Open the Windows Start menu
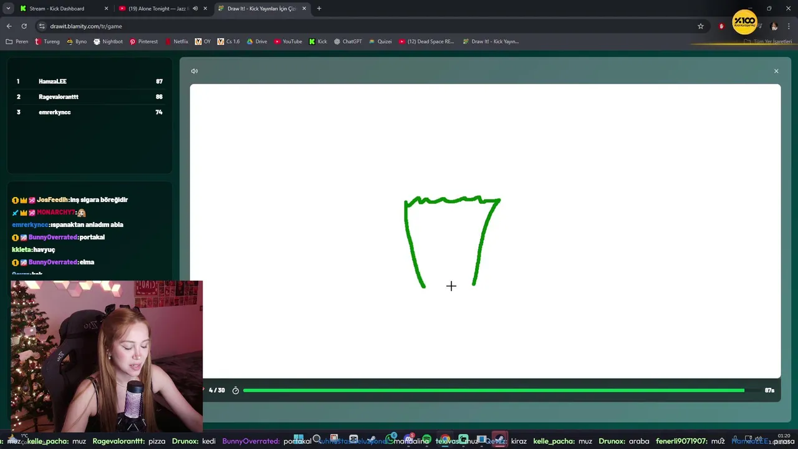798x449 pixels. coord(298,440)
